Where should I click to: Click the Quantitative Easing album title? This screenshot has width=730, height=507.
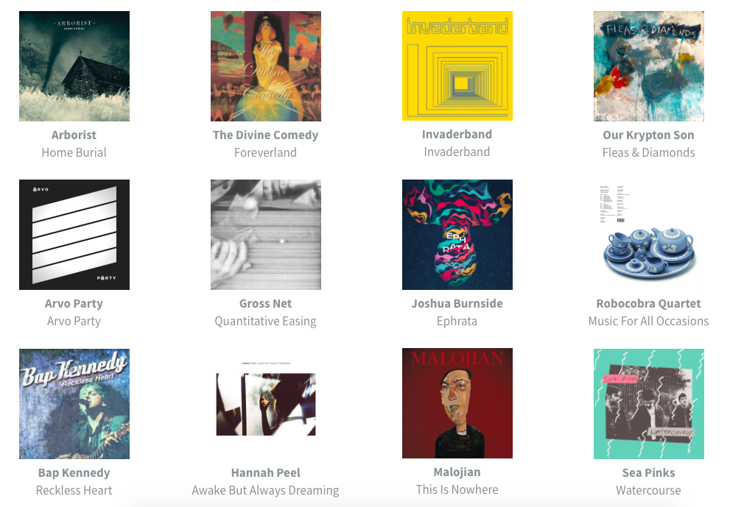[x=265, y=321]
